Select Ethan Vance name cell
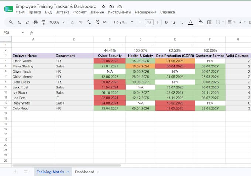251x176 pixels. [x=33, y=61]
